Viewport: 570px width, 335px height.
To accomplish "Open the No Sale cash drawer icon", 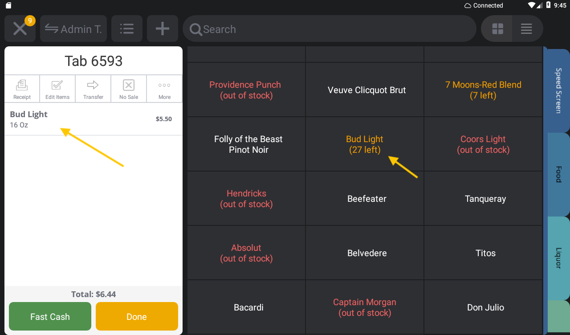I will click(x=128, y=88).
